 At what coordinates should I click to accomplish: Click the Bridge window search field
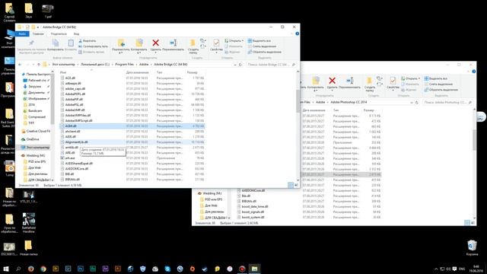(x=270, y=65)
